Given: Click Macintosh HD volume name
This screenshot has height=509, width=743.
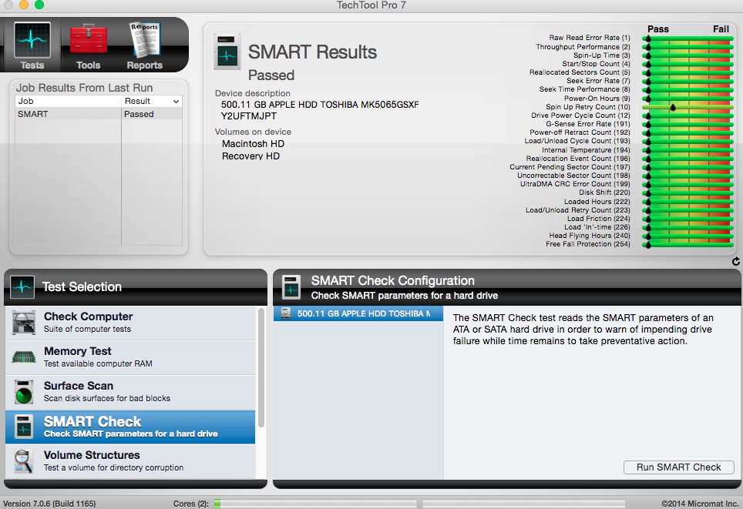Looking at the screenshot, I should pos(253,144).
